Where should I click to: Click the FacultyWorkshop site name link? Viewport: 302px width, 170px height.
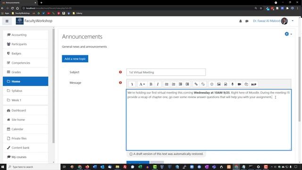click(38, 21)
